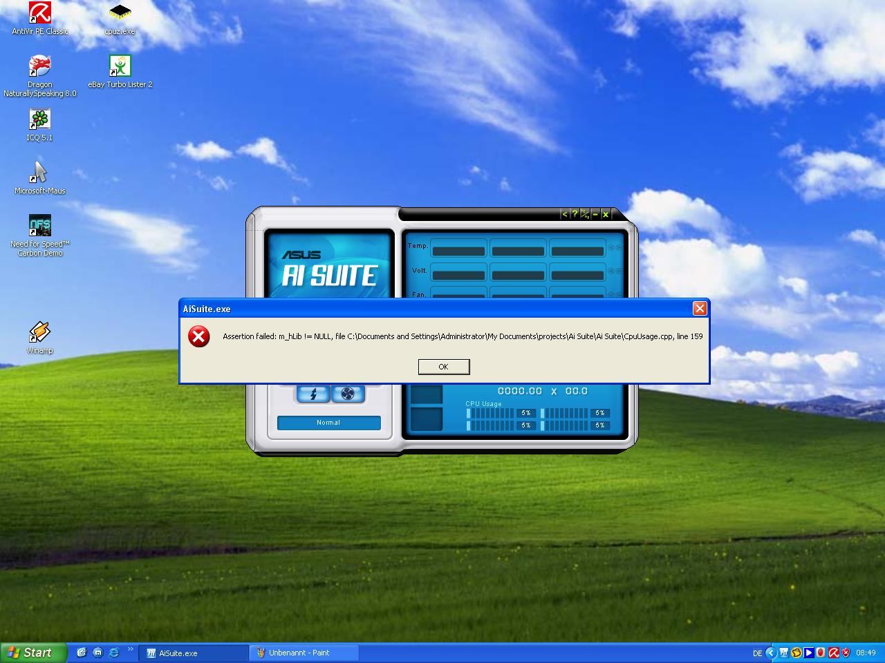Click the blue play arrow tray icon
This screenshot has width=885, height=663.
(808, 653)
